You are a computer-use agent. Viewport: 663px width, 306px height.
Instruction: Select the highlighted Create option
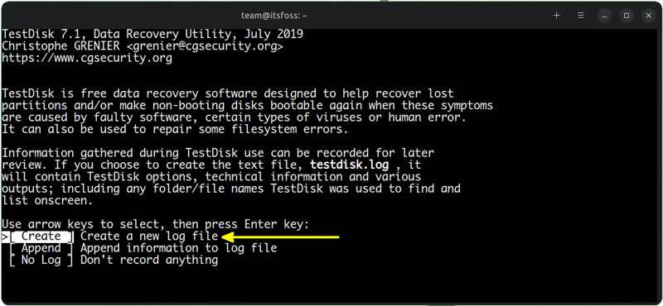(x=41, y=237)
